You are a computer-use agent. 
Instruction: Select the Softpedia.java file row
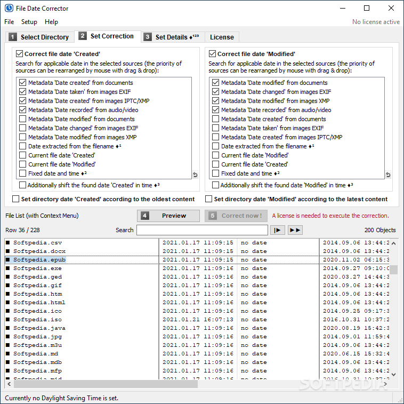(x=197, y=328)
